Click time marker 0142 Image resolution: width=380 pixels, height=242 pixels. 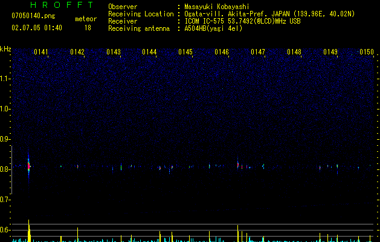[x=77, y=52]
